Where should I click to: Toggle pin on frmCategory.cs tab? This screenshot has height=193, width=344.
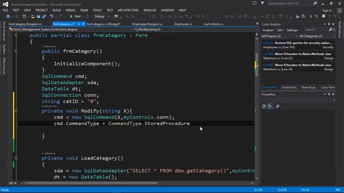[x=79, y=24]
